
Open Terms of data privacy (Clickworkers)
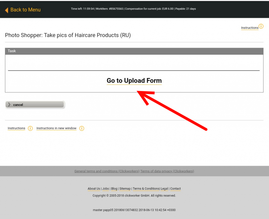(x=167, y=171)
